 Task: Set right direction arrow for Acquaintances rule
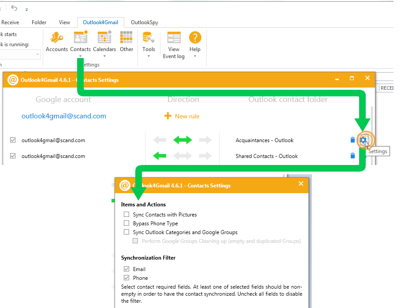point(205,140)
